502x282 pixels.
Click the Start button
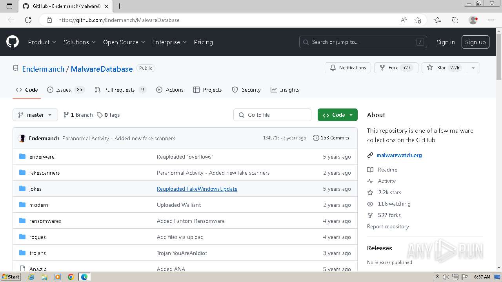[11, 277]
